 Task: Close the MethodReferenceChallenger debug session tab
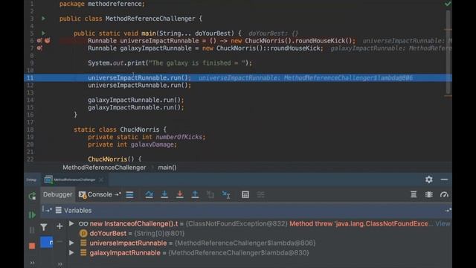(101, 179)
